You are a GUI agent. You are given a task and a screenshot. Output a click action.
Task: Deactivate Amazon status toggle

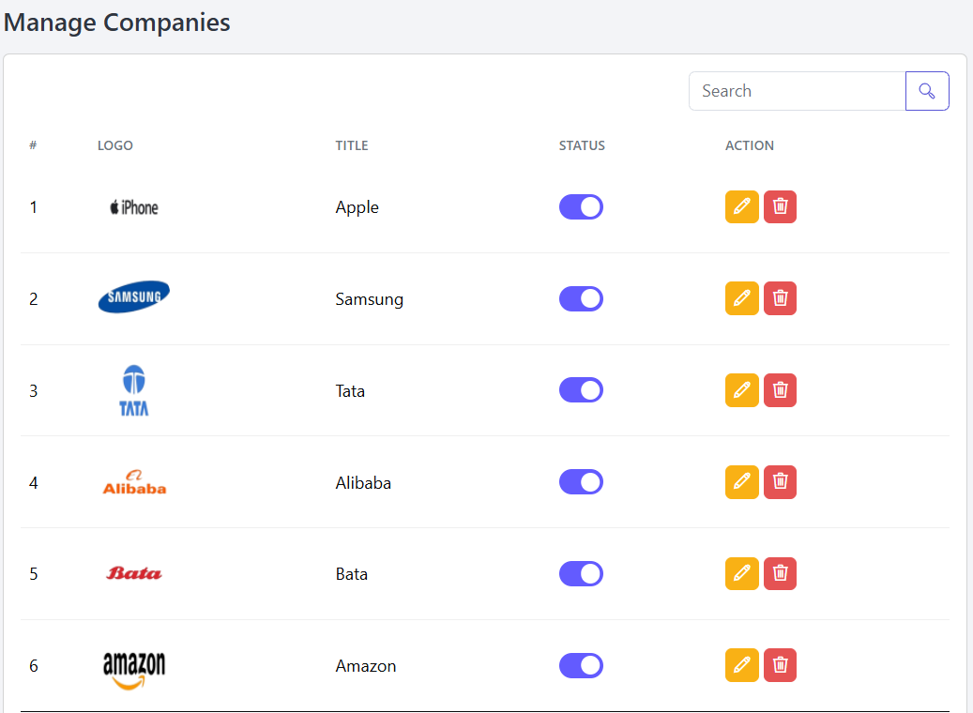tap(582, 665)
